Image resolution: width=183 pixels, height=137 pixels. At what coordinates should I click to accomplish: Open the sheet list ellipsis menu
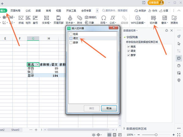click(x=31, y=130)
